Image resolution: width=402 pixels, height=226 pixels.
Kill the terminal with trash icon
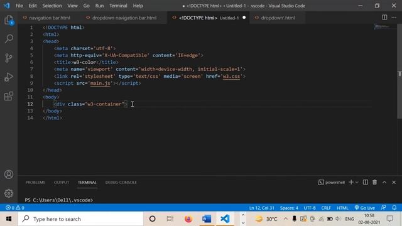click(x=374, y=182)
